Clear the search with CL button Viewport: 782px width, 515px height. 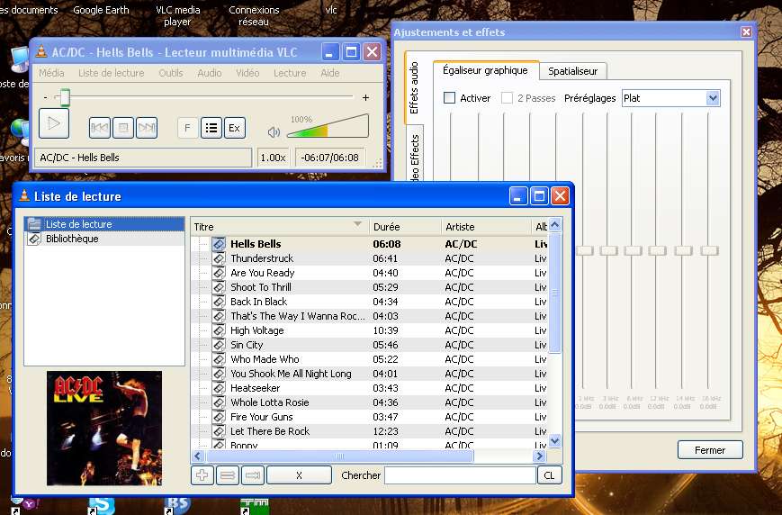pos(548,475)
